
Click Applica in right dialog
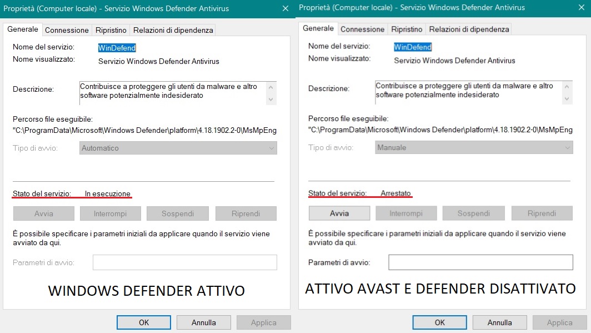point(559,322)
